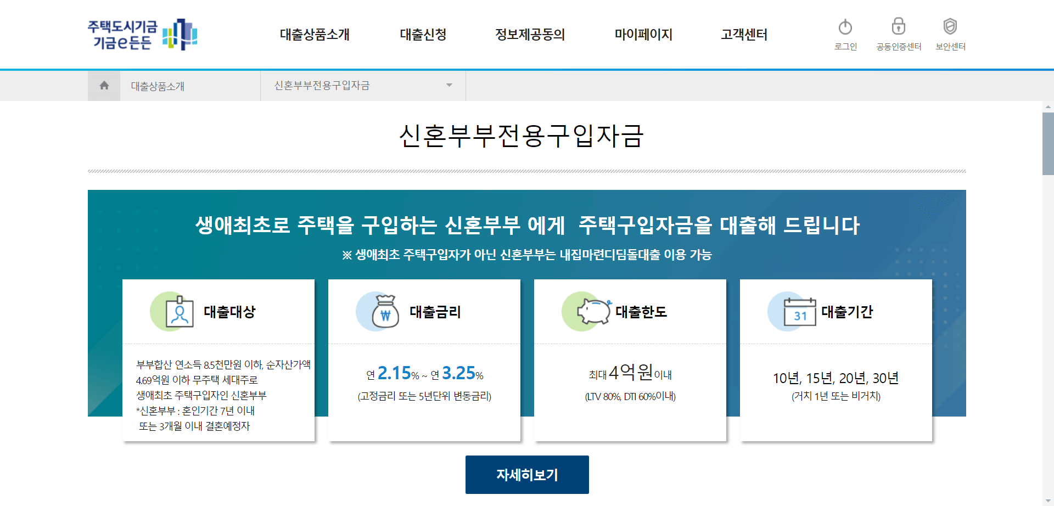Open the 정보제공동의 menu
Screen dimensions: 1054x506
tap(530, 35)
